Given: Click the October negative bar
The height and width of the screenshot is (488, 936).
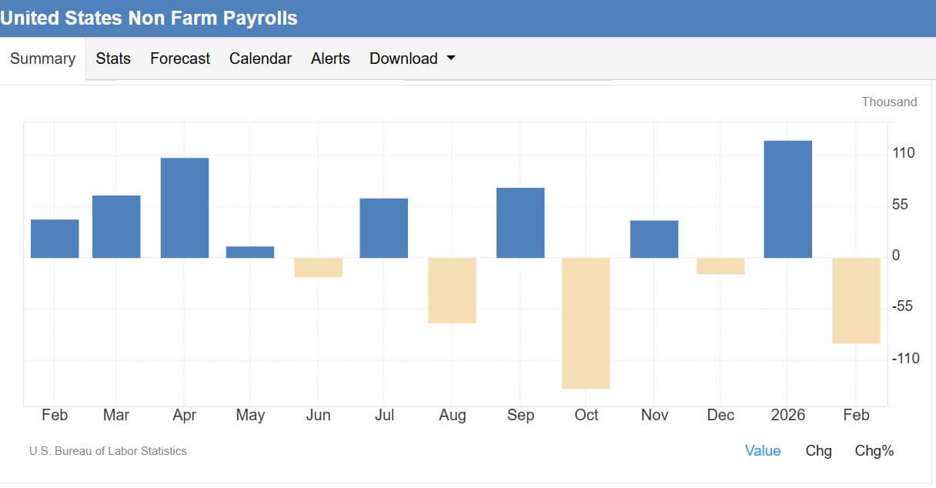Looking at the screenshot, I should 586,323.
